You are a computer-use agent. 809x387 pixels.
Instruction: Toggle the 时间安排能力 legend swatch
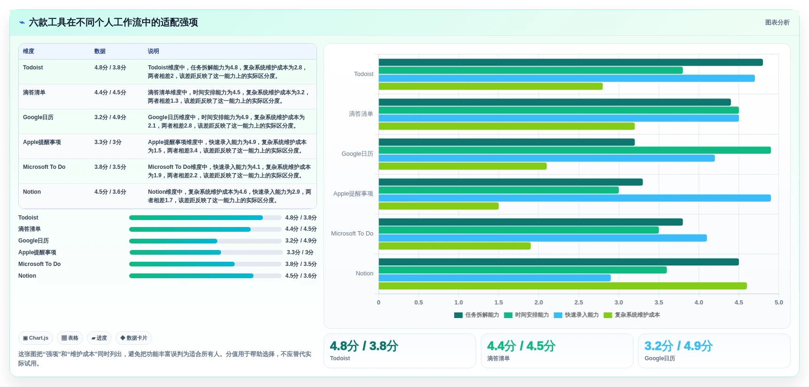tap(508, 315)
